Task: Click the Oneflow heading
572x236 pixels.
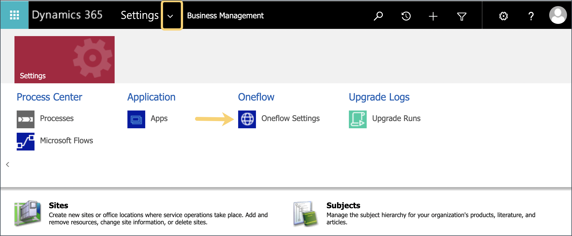Action: pos(256,97)
